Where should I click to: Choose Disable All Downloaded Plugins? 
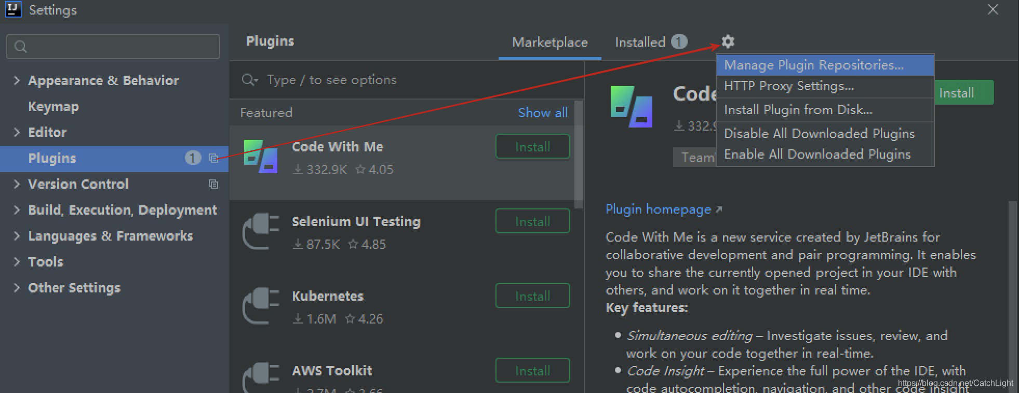825,133
